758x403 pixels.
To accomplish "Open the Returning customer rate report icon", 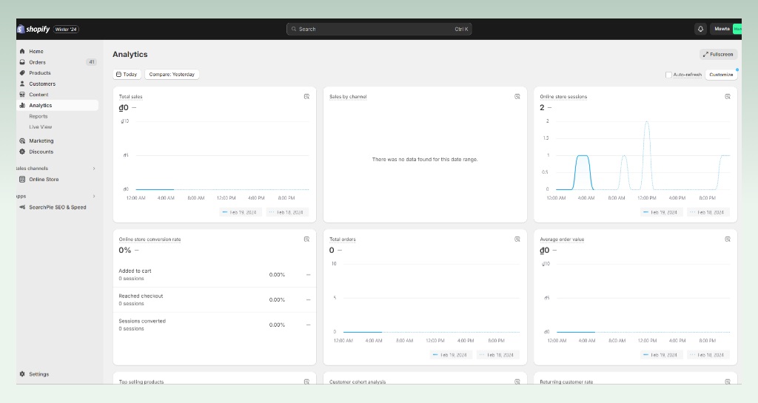I will pos(728,382).
